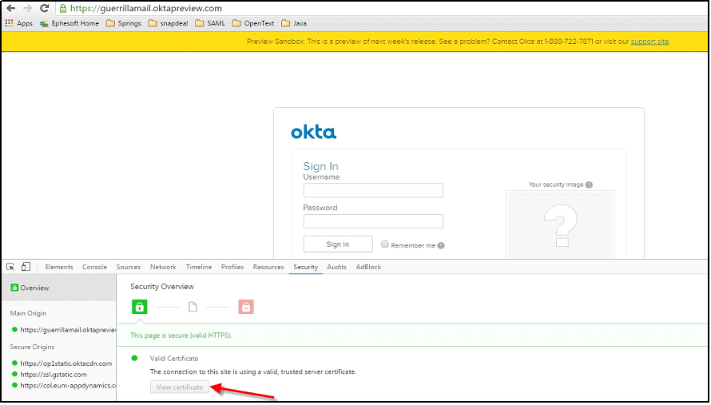Click the page document icon in Security Overview
The image size is (711, 405).
[x=193, y=307]
